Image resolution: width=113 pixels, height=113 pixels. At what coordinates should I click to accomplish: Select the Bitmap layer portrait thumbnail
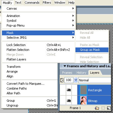point(83,100)
